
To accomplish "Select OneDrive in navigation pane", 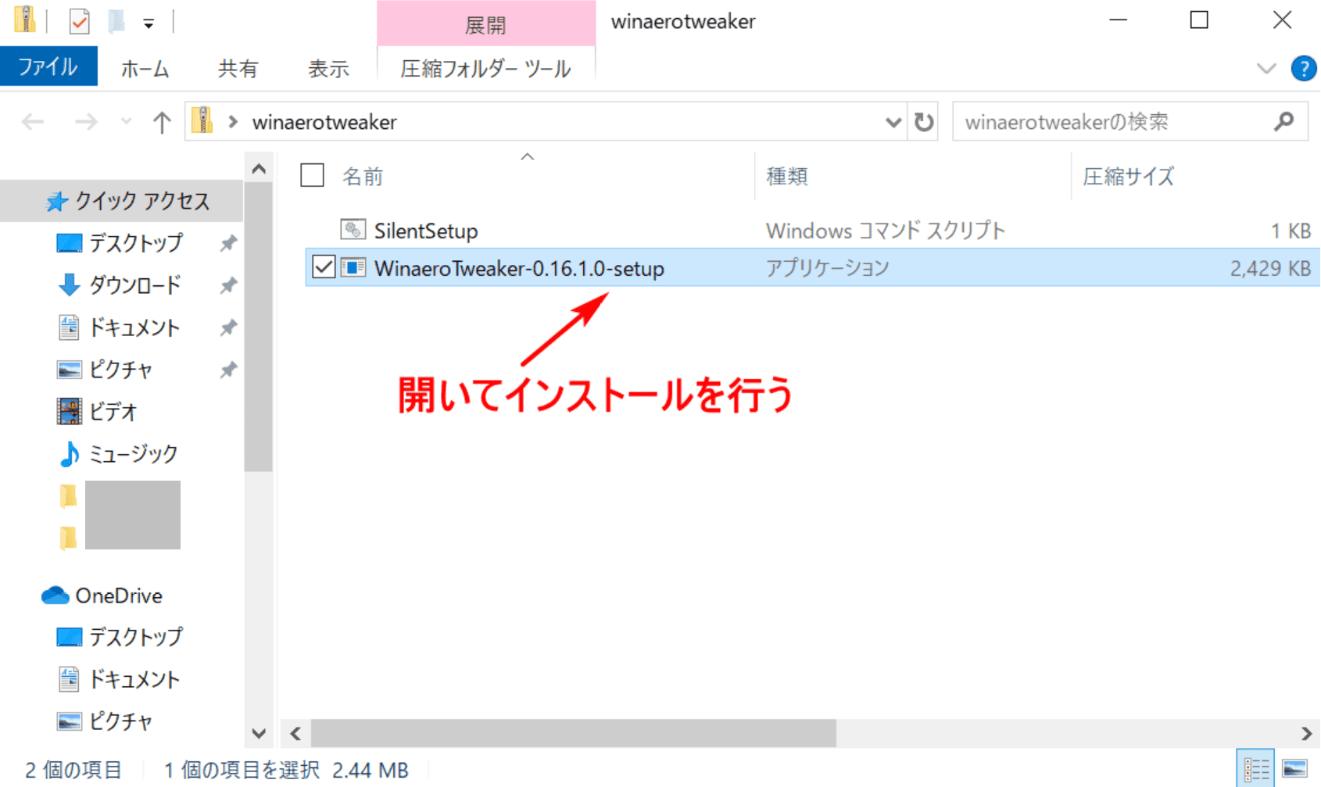I will [x=119, y=596].
